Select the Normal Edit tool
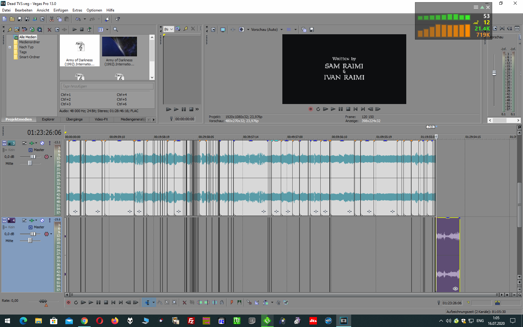This screenshot has height=327, width=523. pos(147,302)
